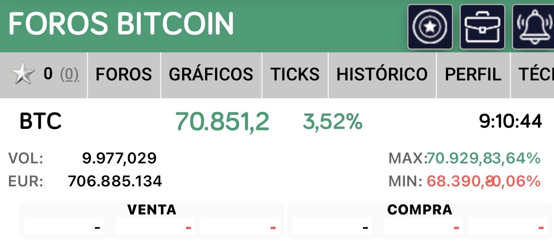Open the TICKS tab
The height and width of the screenshot is (251, 554).
point(295,75)
